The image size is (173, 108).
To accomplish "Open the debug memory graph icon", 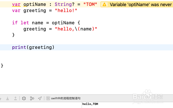I will click(32, 98).
